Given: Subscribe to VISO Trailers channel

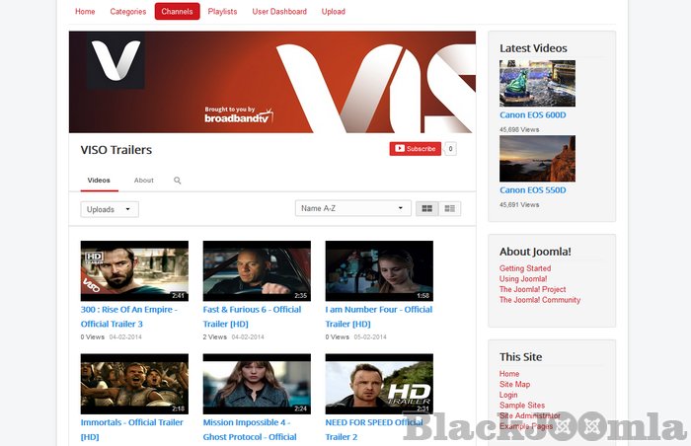Looking at the screenshot, I should (x=415, y=149).
